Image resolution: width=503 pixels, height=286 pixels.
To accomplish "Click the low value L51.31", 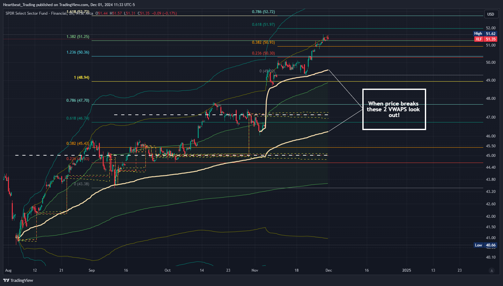I will 130,13.
